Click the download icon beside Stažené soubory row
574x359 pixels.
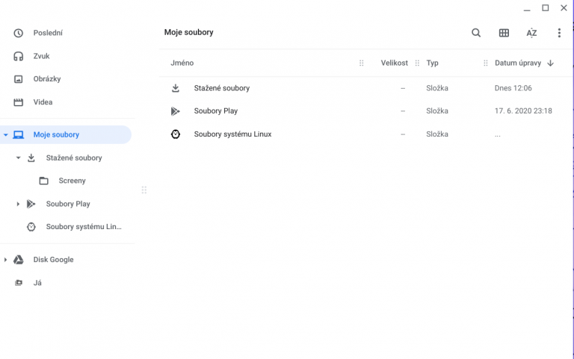(x=176, y=88)
